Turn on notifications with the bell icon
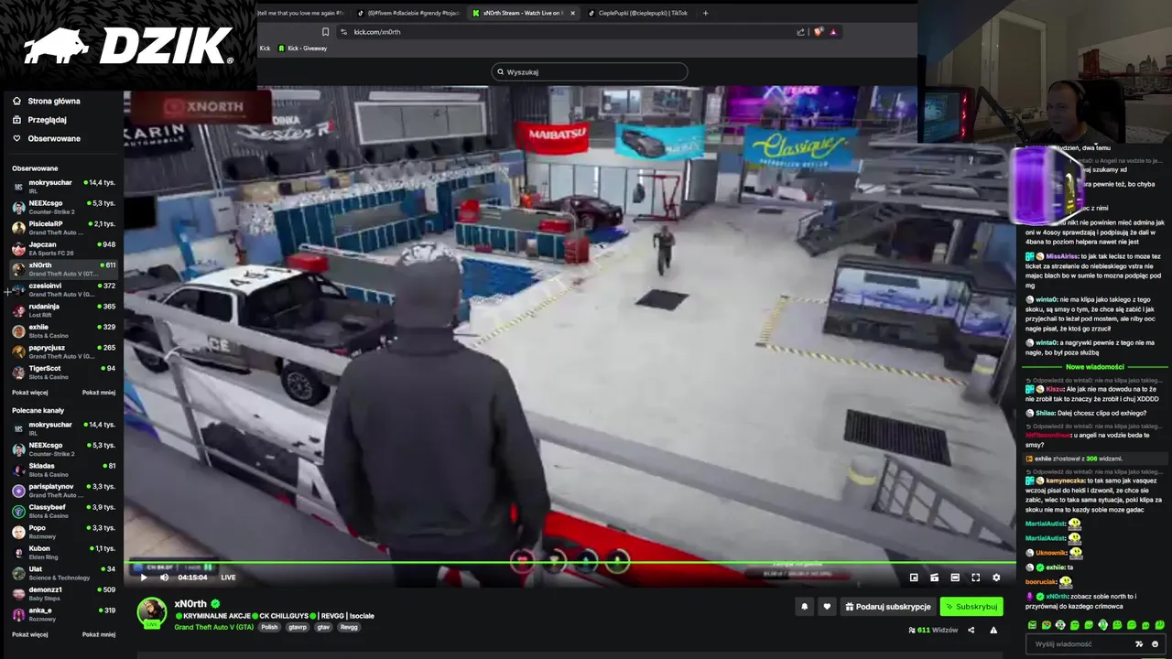1172x659 pixels. (805, 606)
